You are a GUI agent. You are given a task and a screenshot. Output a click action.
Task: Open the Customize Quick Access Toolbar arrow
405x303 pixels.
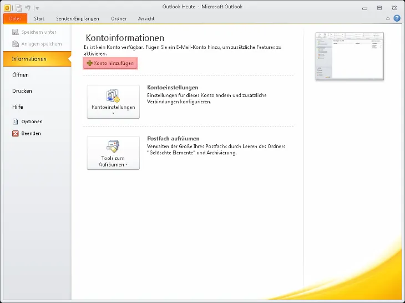[37, 8]
